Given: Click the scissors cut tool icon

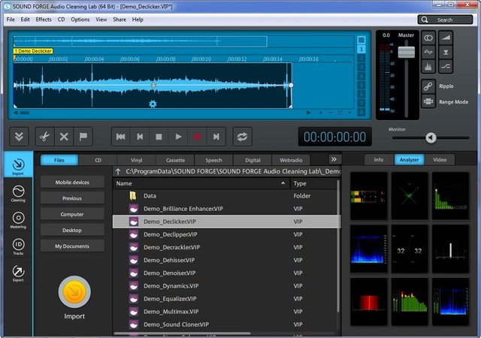Looking at the screenshot, I should (44, 137).
